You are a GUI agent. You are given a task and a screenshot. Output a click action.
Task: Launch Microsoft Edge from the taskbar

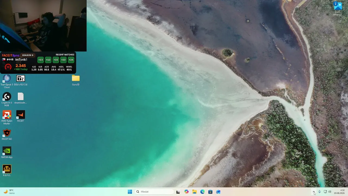(x=202, y=192)
